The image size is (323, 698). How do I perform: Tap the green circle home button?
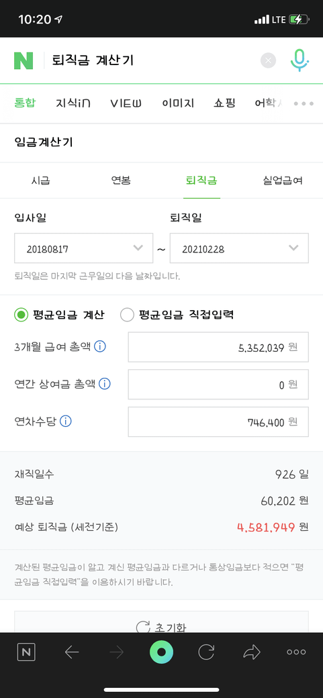click(x=161, y=652)
